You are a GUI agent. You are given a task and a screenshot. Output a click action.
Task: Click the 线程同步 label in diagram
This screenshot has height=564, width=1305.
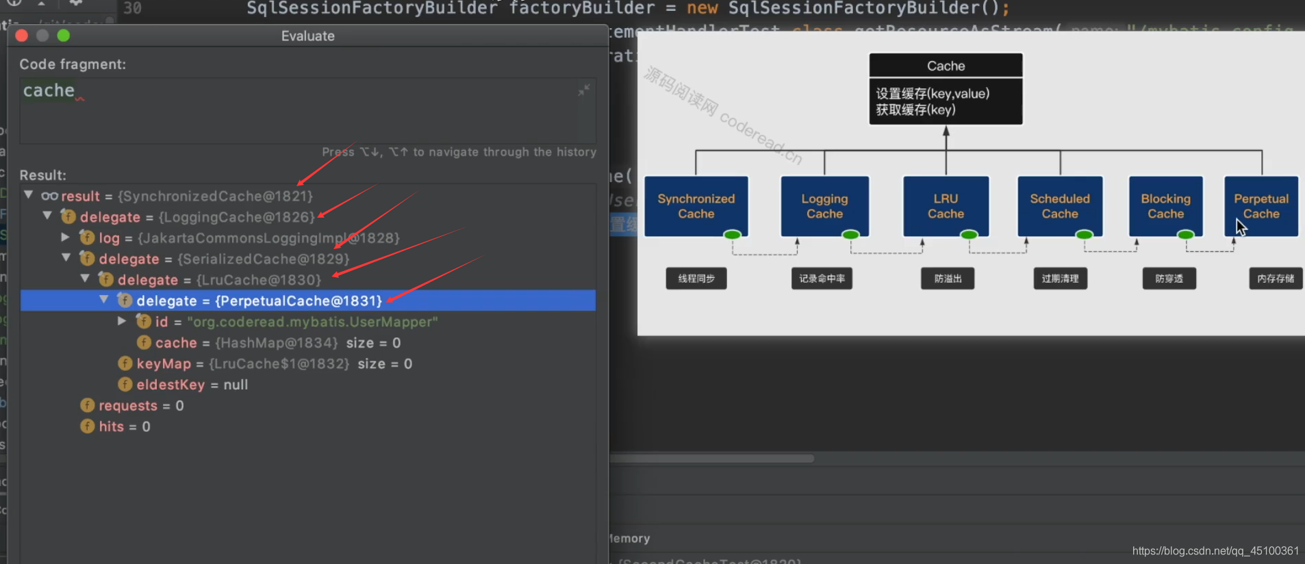tap(696, 279)
